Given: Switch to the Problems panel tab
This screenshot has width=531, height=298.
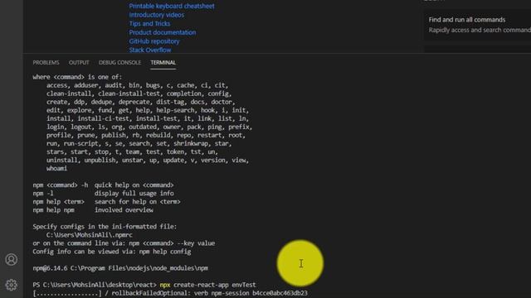Looking at the screenshot, I should 46,63.
